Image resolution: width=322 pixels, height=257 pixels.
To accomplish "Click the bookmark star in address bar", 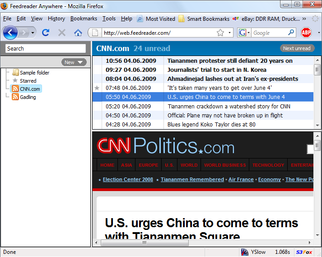I will click(220, 33).
